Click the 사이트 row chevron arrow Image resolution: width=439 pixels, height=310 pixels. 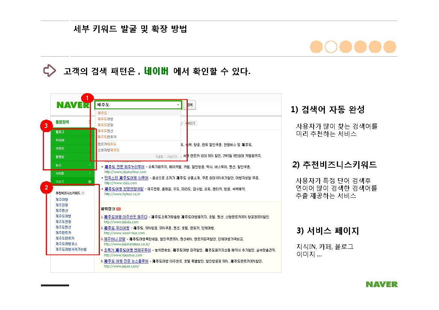click(x=90, y=173)
